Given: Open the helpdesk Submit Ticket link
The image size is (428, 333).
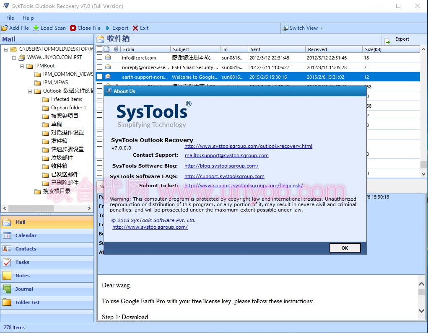Looking at the screenshot, I should coord(244,186).
